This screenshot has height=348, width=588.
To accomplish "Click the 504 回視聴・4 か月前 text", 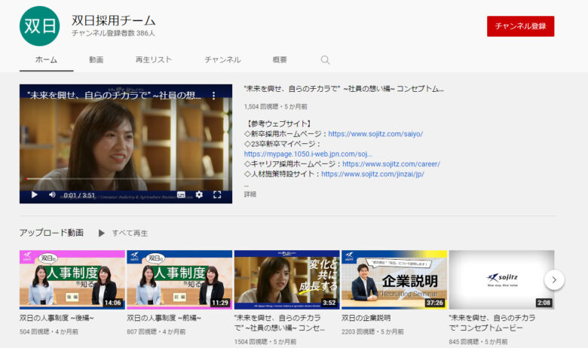I will point(49,332).
